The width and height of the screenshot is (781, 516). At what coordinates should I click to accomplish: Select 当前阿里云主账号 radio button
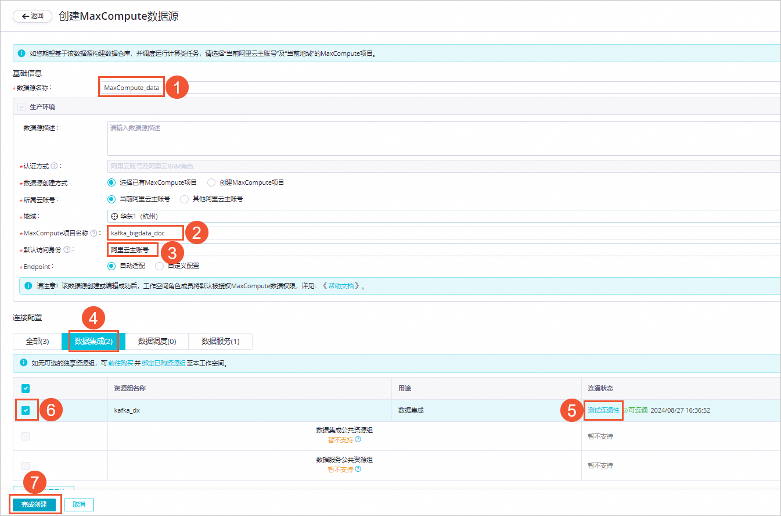click(x=111, y=199)
